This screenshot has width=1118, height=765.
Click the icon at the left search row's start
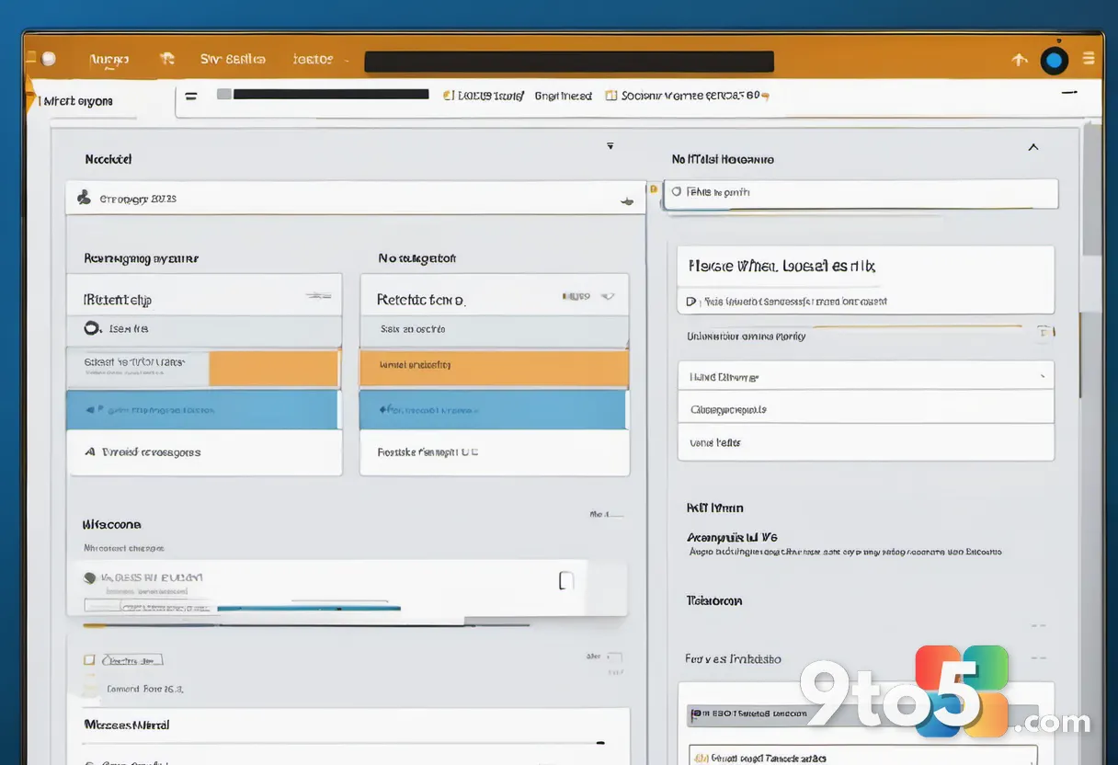[x=84, y=198]
